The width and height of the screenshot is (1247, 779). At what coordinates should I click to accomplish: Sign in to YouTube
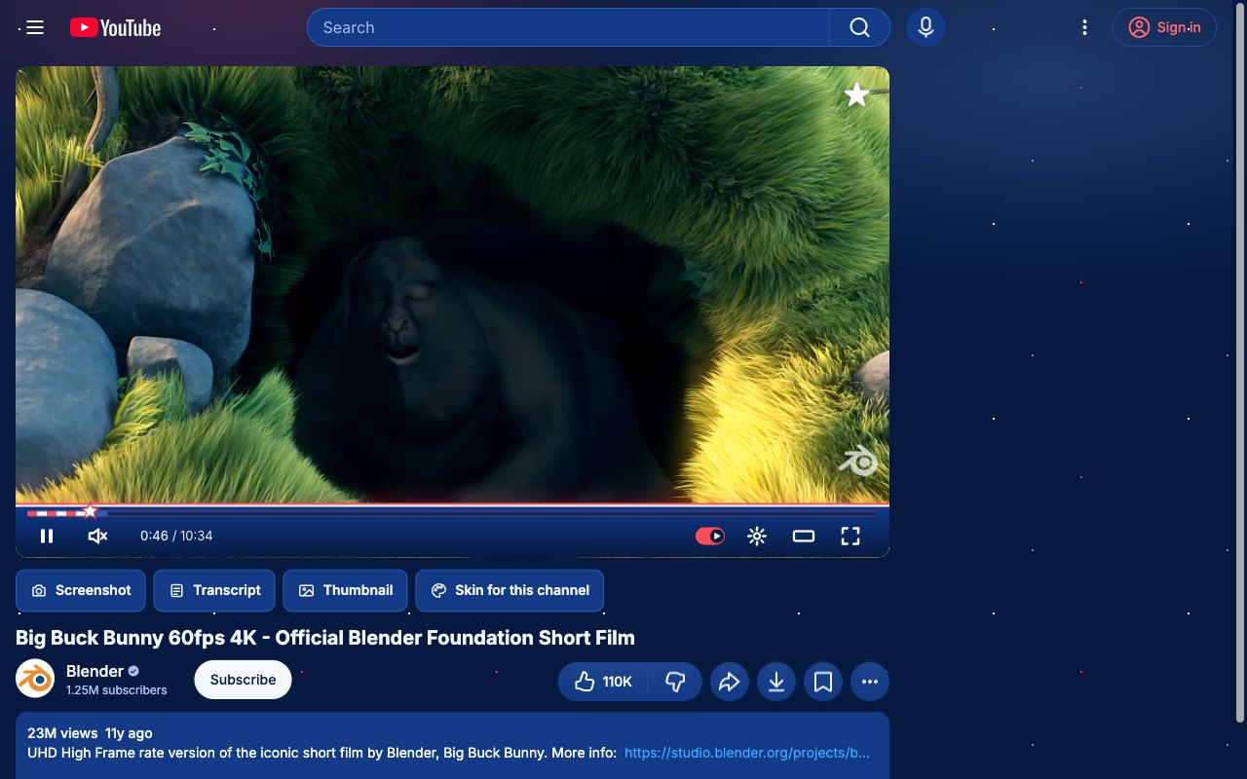click(1164, 27)
